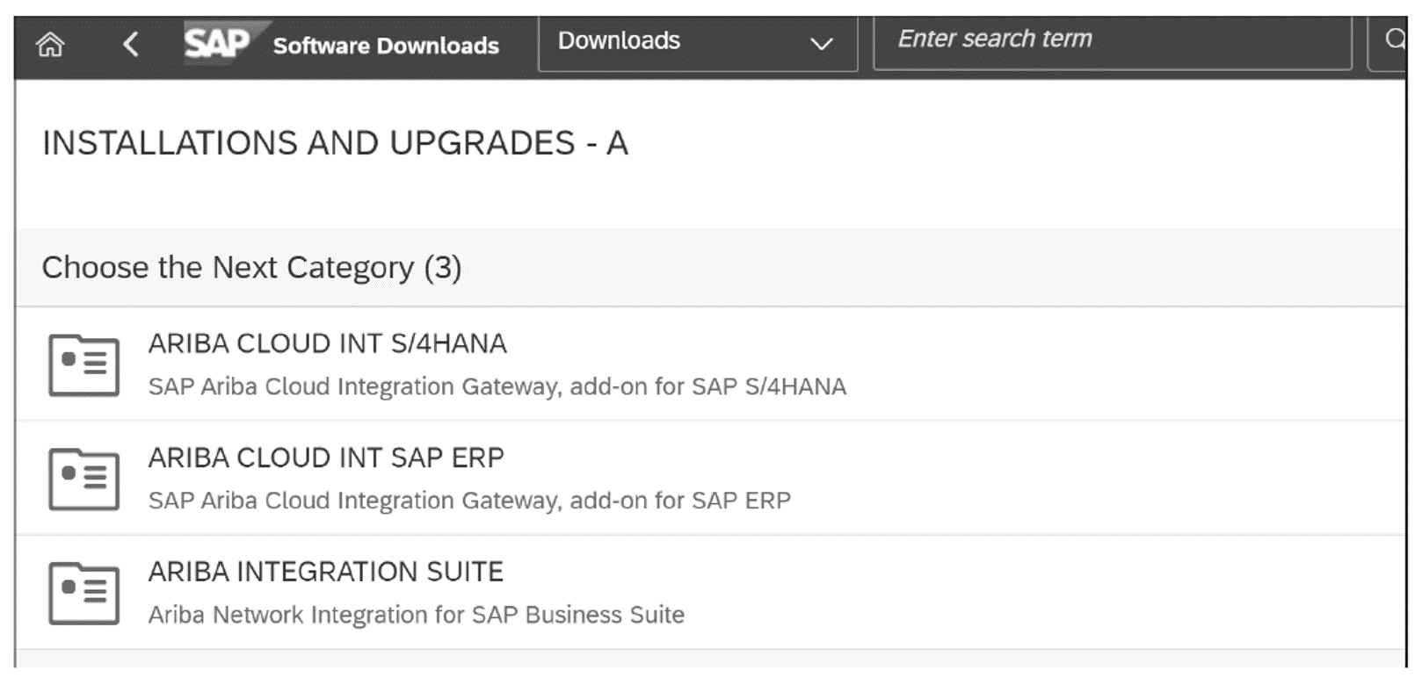Click the ARIBA INTEGRATION SUITE category icon
Image resolution: width=1422 pixels, height=685 pixels.
coord(83,593)
